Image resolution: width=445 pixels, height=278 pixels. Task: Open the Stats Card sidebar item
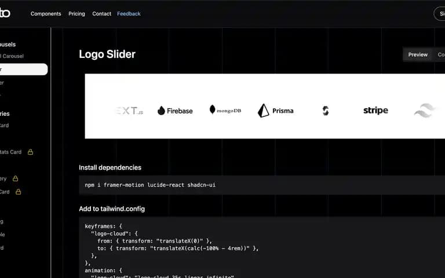coord(11,152)
